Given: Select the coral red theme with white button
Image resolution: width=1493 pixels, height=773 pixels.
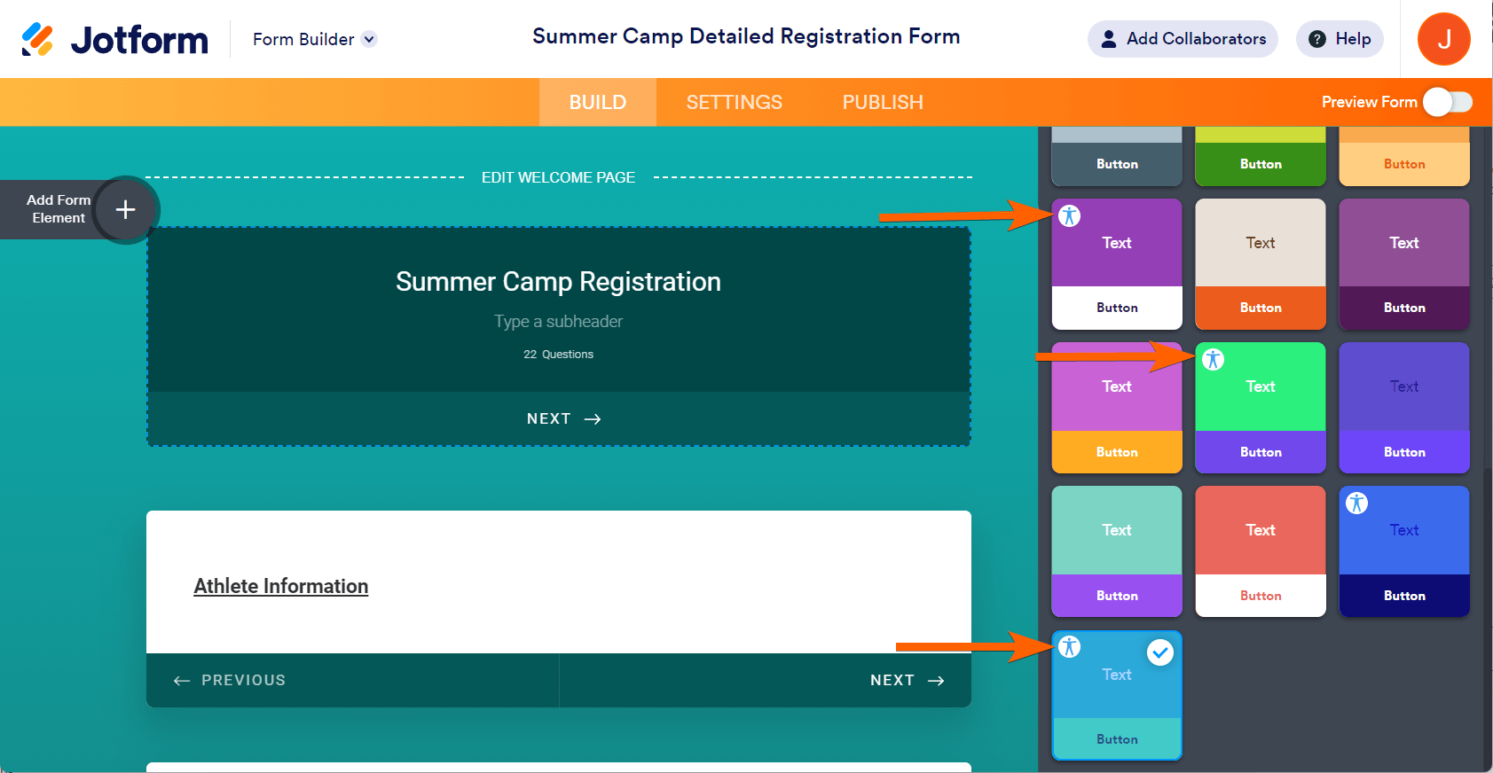Looking at the screenshot, I should (1261, 550).
